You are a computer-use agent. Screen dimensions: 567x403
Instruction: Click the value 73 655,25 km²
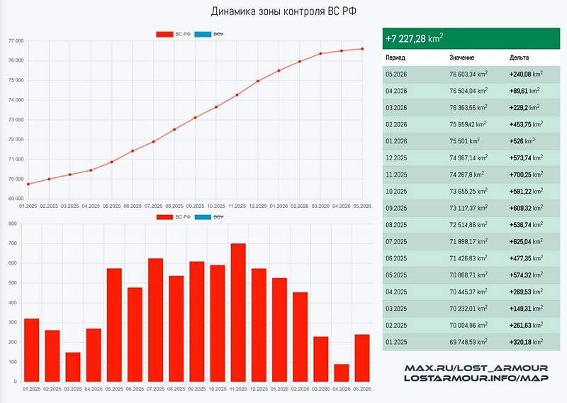click(x=468, y=191)
